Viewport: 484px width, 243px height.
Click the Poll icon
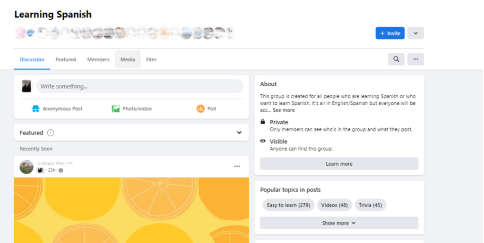pyautogui.click(x=200, y=109)
